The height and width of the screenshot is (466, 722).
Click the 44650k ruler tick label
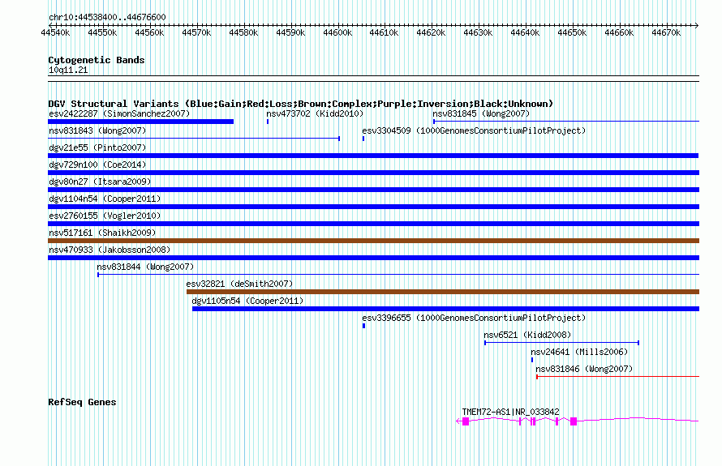572,32
